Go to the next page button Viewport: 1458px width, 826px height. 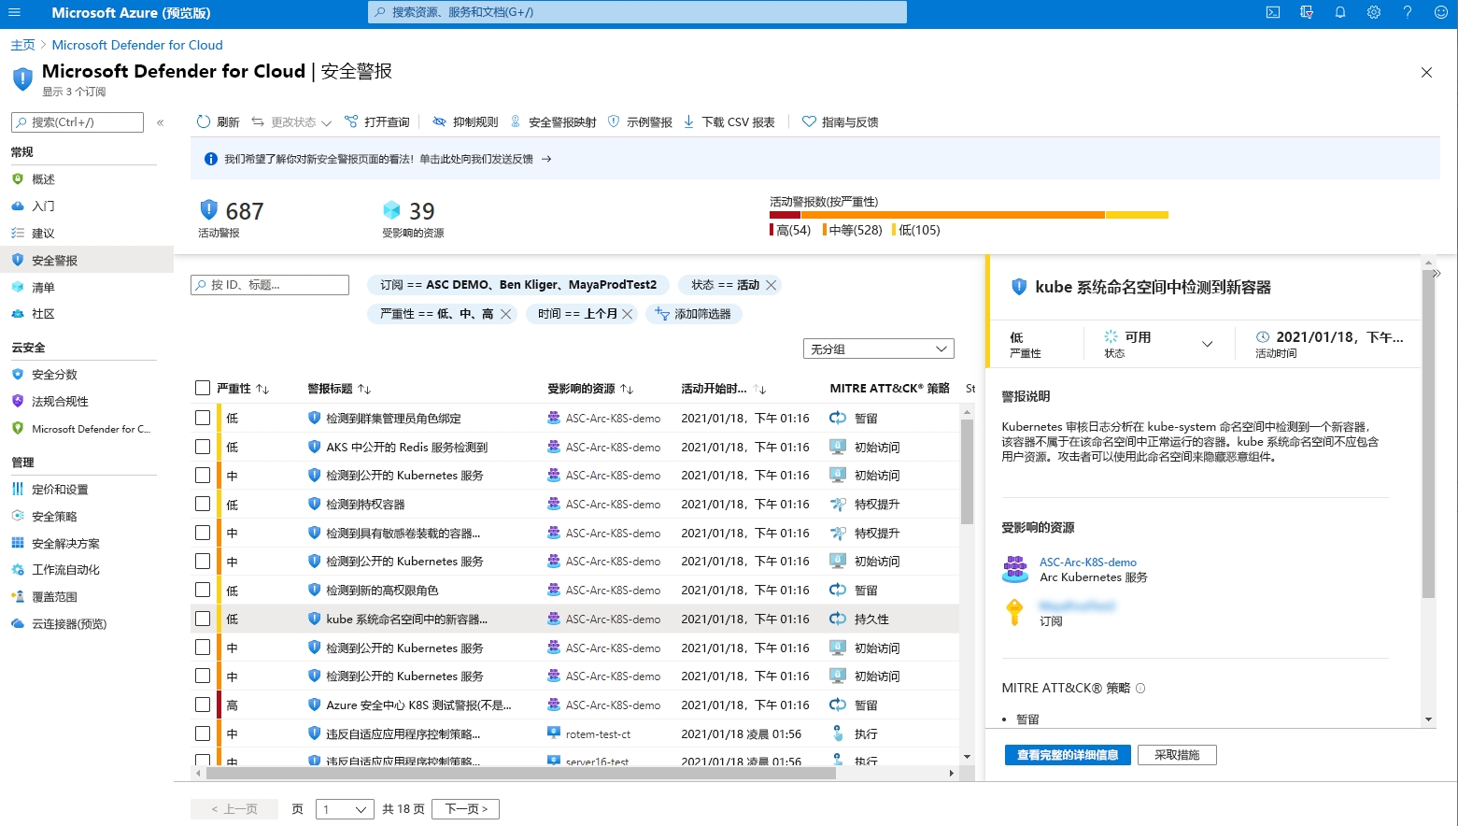466,809
